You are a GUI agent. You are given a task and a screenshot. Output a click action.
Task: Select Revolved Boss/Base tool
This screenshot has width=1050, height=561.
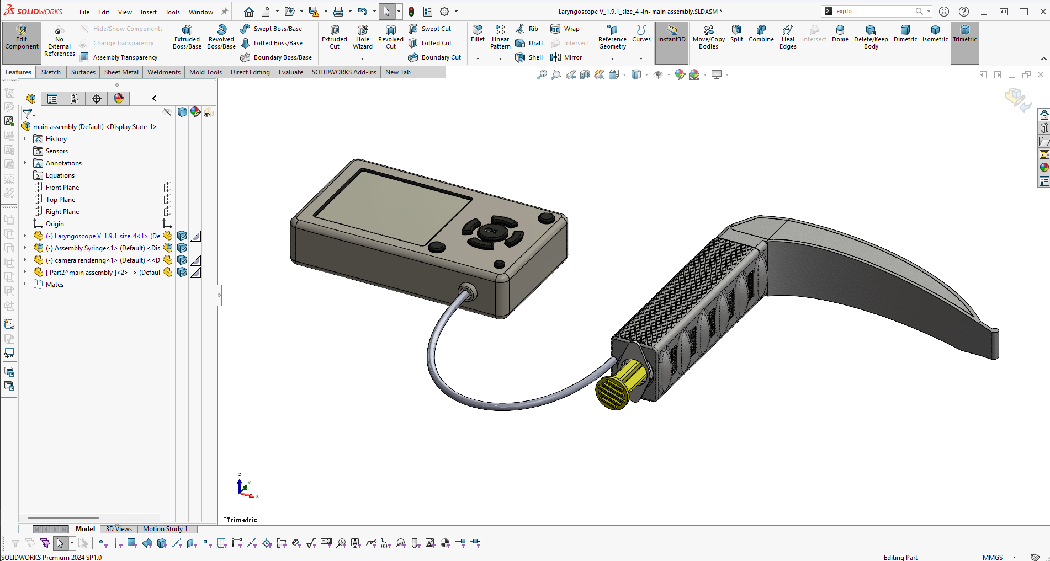pos(221,38)
